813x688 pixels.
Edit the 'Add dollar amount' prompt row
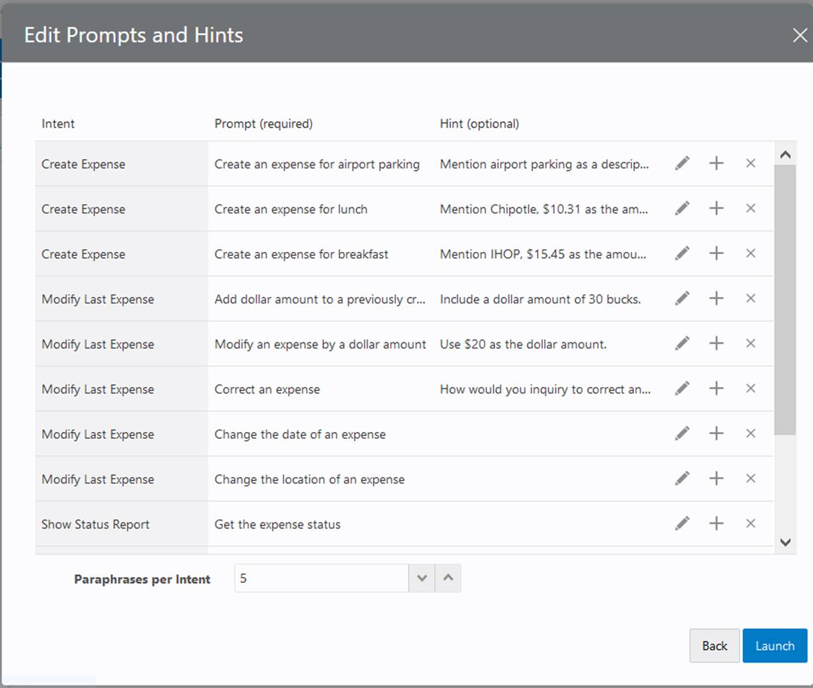(683, 298)
